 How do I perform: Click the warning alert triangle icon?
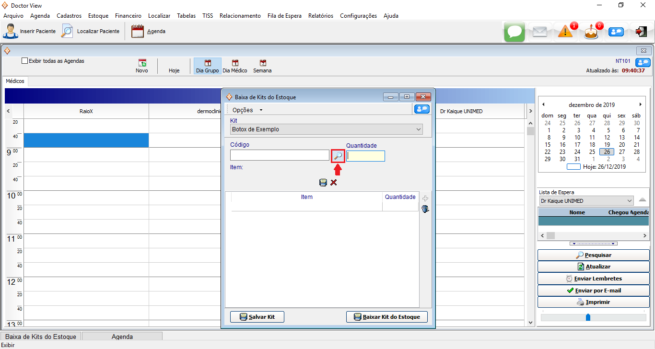565,32
